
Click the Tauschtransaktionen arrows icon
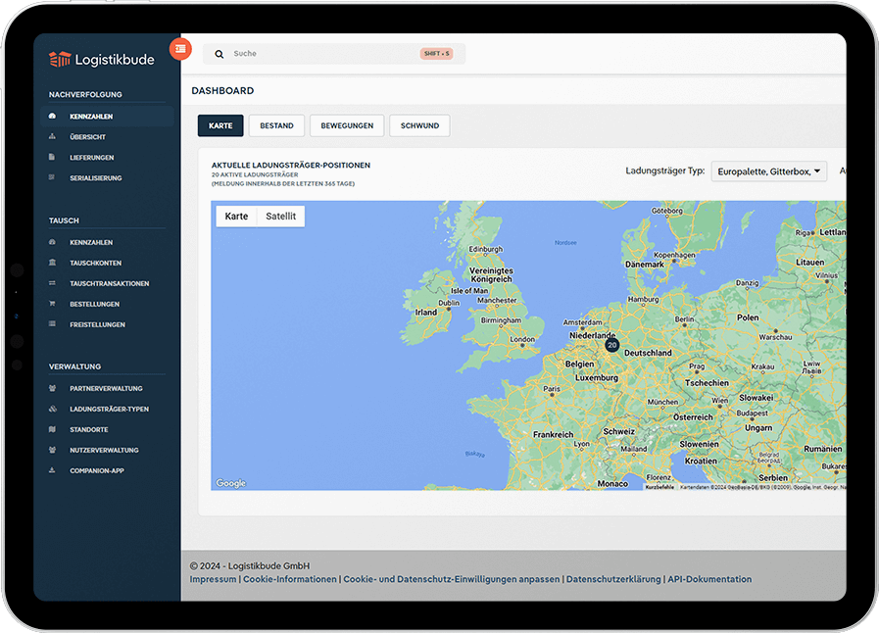click(x=52, y=283)
